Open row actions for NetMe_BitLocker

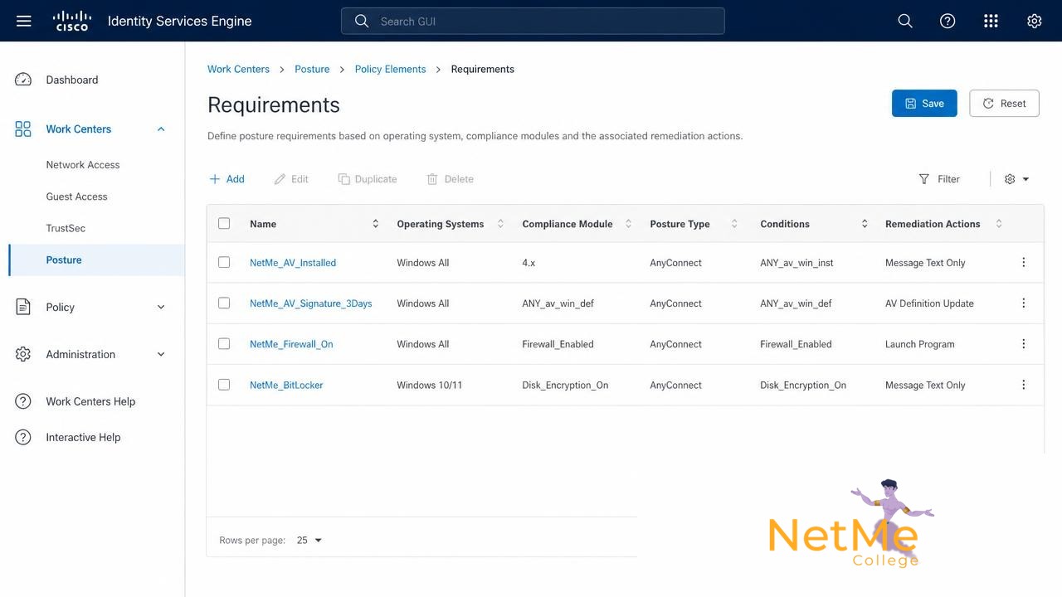tap(1023, 385)
